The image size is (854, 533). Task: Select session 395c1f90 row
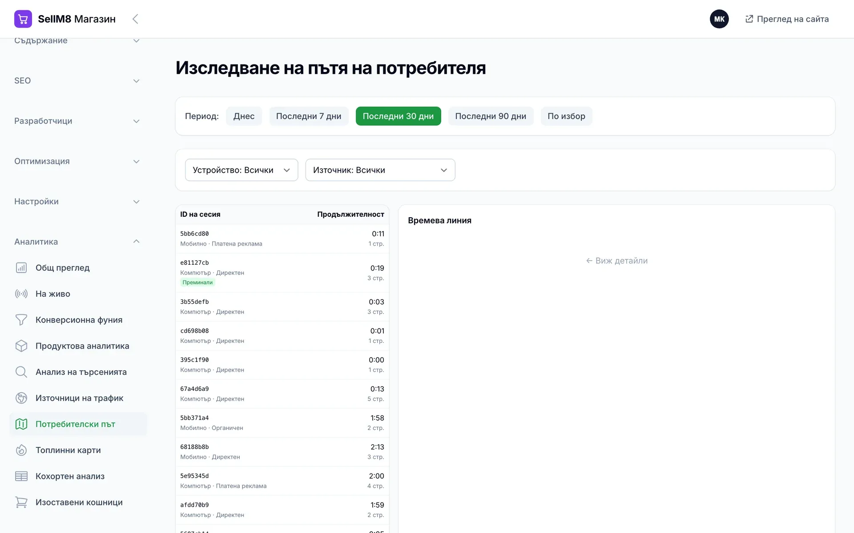[x=282, y=365]
